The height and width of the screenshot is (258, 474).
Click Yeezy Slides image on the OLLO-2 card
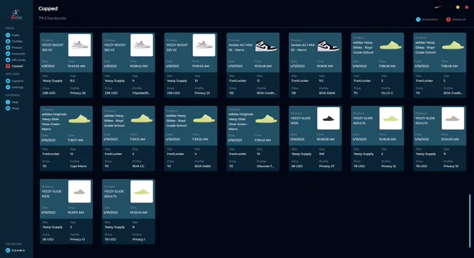coord(390,46)
